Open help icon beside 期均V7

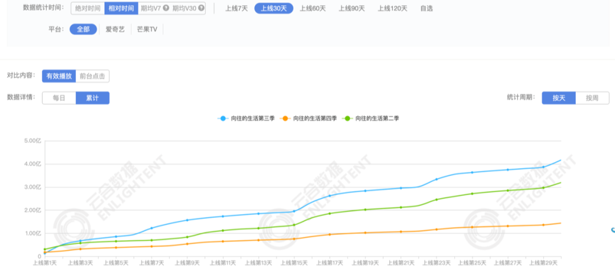[166, 8]
